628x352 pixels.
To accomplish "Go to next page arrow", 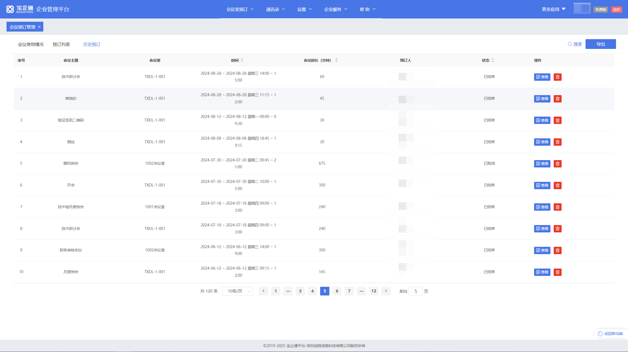I will 386,291.
